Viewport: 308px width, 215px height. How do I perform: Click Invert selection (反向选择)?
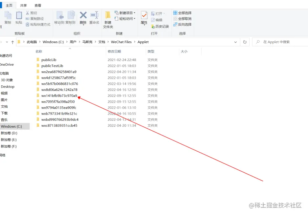pos(182,24)
